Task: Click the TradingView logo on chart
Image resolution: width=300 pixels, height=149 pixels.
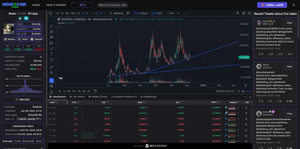Action: tap(60, 78)
